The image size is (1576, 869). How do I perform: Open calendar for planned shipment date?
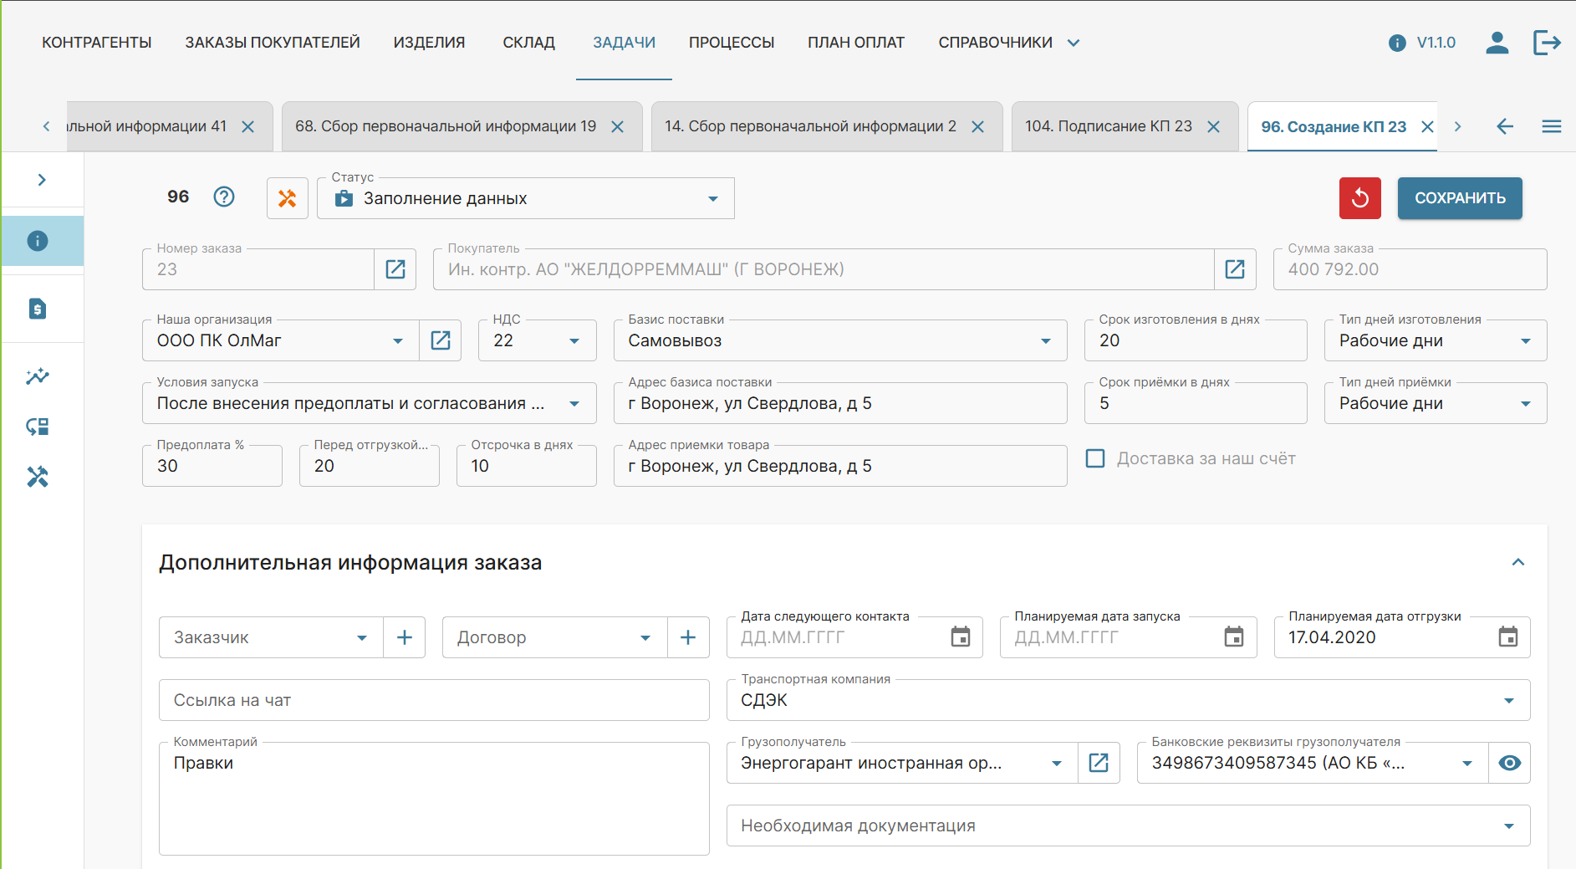click(x=1507, y=637)
